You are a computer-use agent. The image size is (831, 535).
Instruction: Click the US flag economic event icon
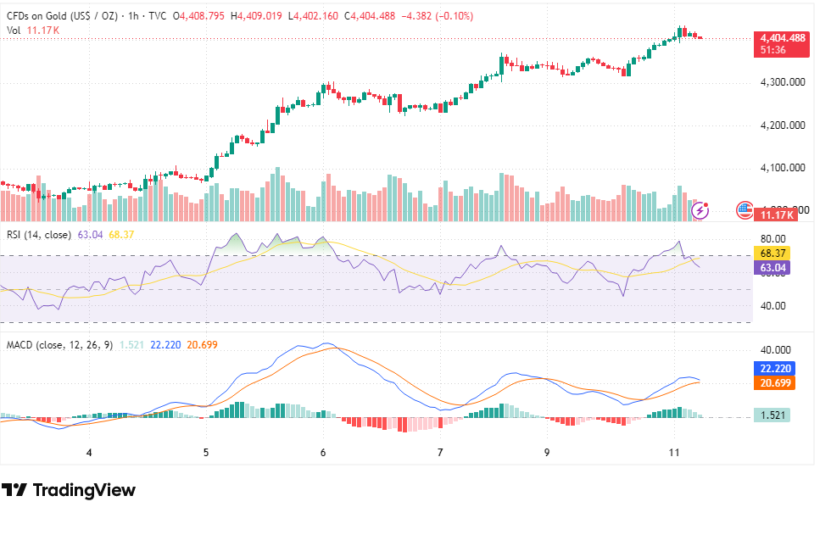pos(745,210)
